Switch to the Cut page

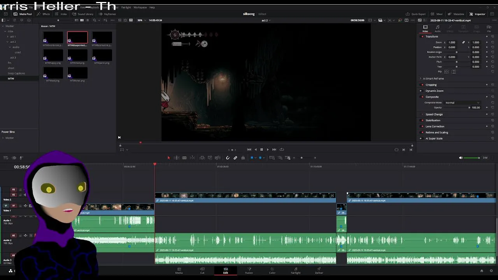click(x=202, y=271)
